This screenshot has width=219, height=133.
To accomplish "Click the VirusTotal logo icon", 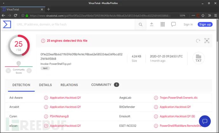I will click(x=7, y=24).
